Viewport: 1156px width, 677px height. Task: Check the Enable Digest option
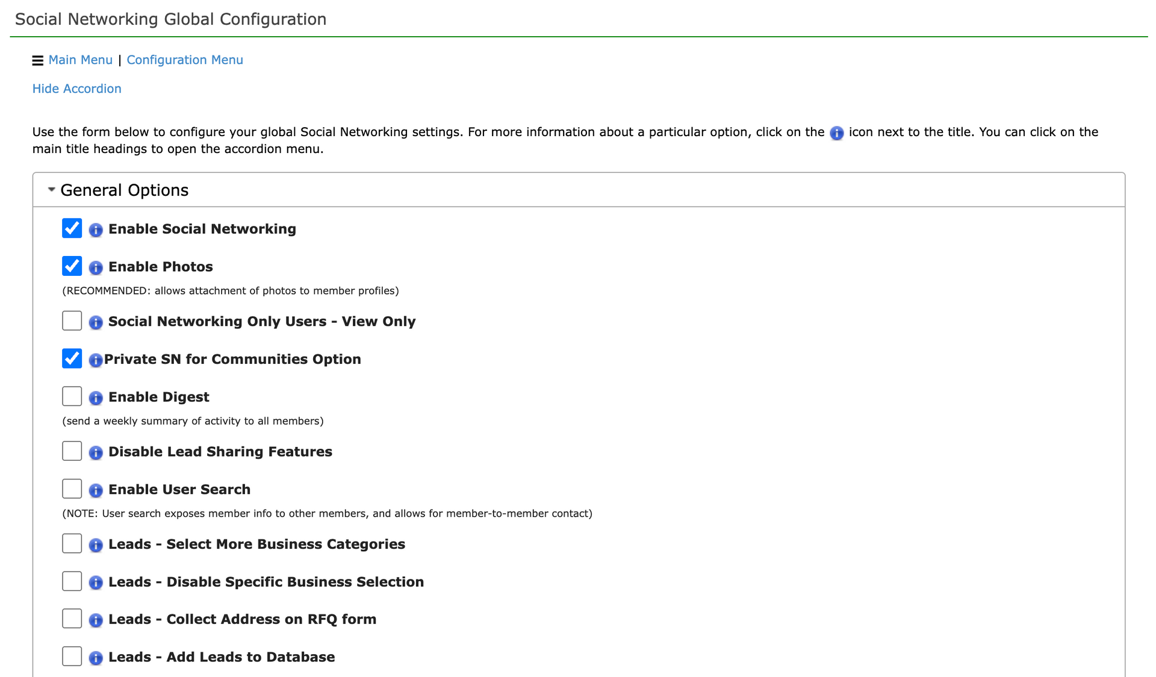[x=71, y=396]
